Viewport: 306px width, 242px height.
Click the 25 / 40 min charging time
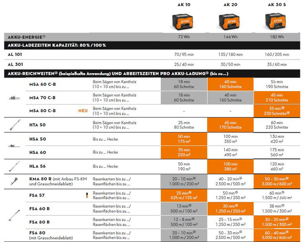[x=184, y=64]
